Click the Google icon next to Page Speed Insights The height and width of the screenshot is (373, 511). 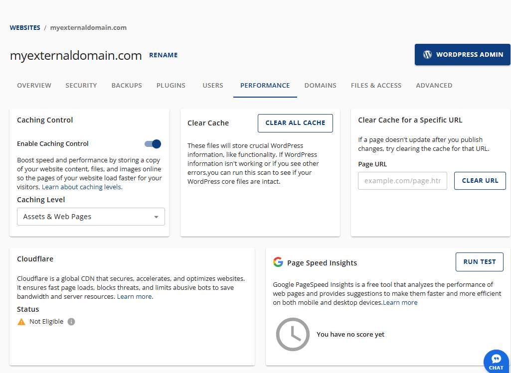[x=278, y=262]
